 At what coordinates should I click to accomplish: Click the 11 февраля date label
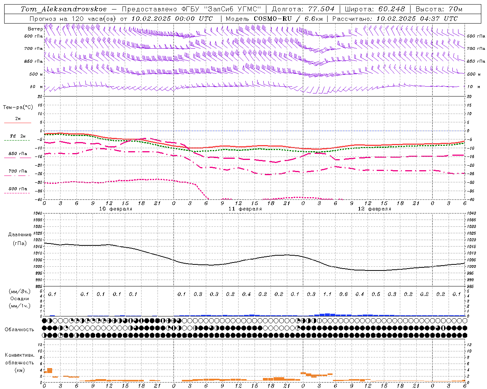tap(245, 209)
